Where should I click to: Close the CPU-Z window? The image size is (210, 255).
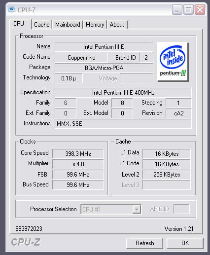(200, 10)
